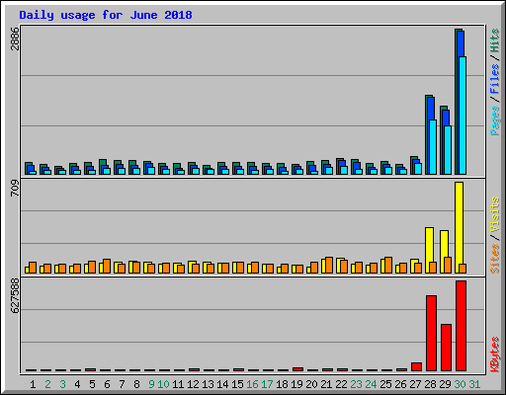
Task: Click green day label 16 on x-axis
Action: (x=252, y=384)
